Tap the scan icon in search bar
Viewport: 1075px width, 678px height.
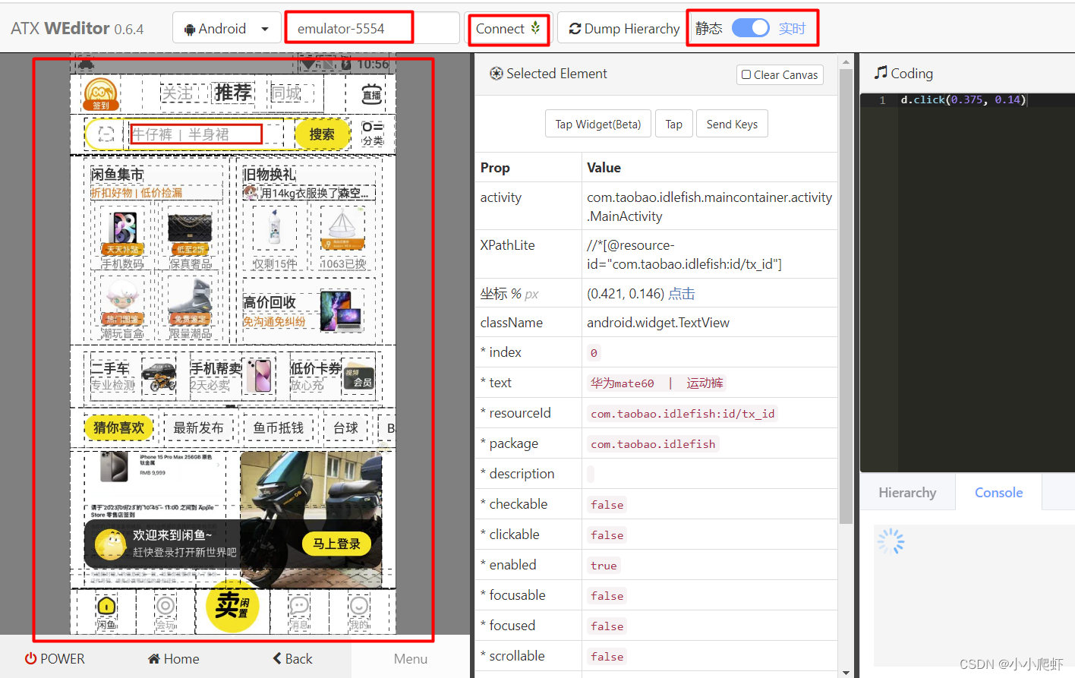click(106, 134)
